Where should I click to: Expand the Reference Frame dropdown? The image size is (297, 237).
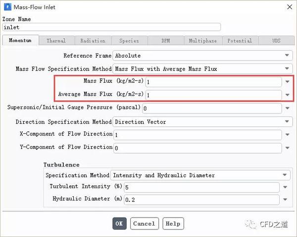tap(287, 56)
